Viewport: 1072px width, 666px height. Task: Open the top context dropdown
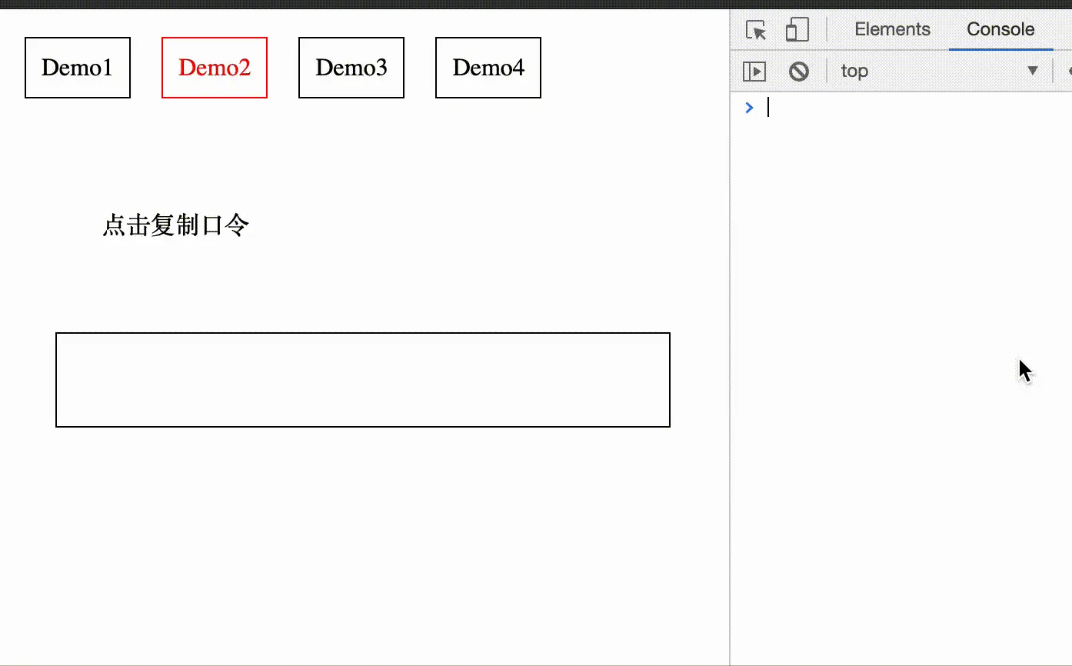pos(939,71)
